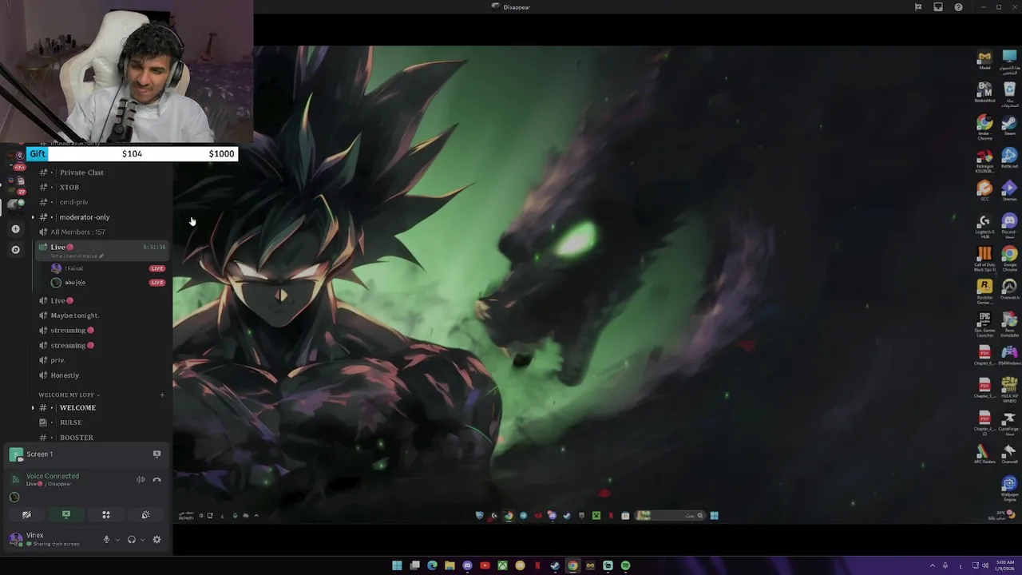
Task: Click the LIVE badge next to abu|ojo
Action: [157, 283]
